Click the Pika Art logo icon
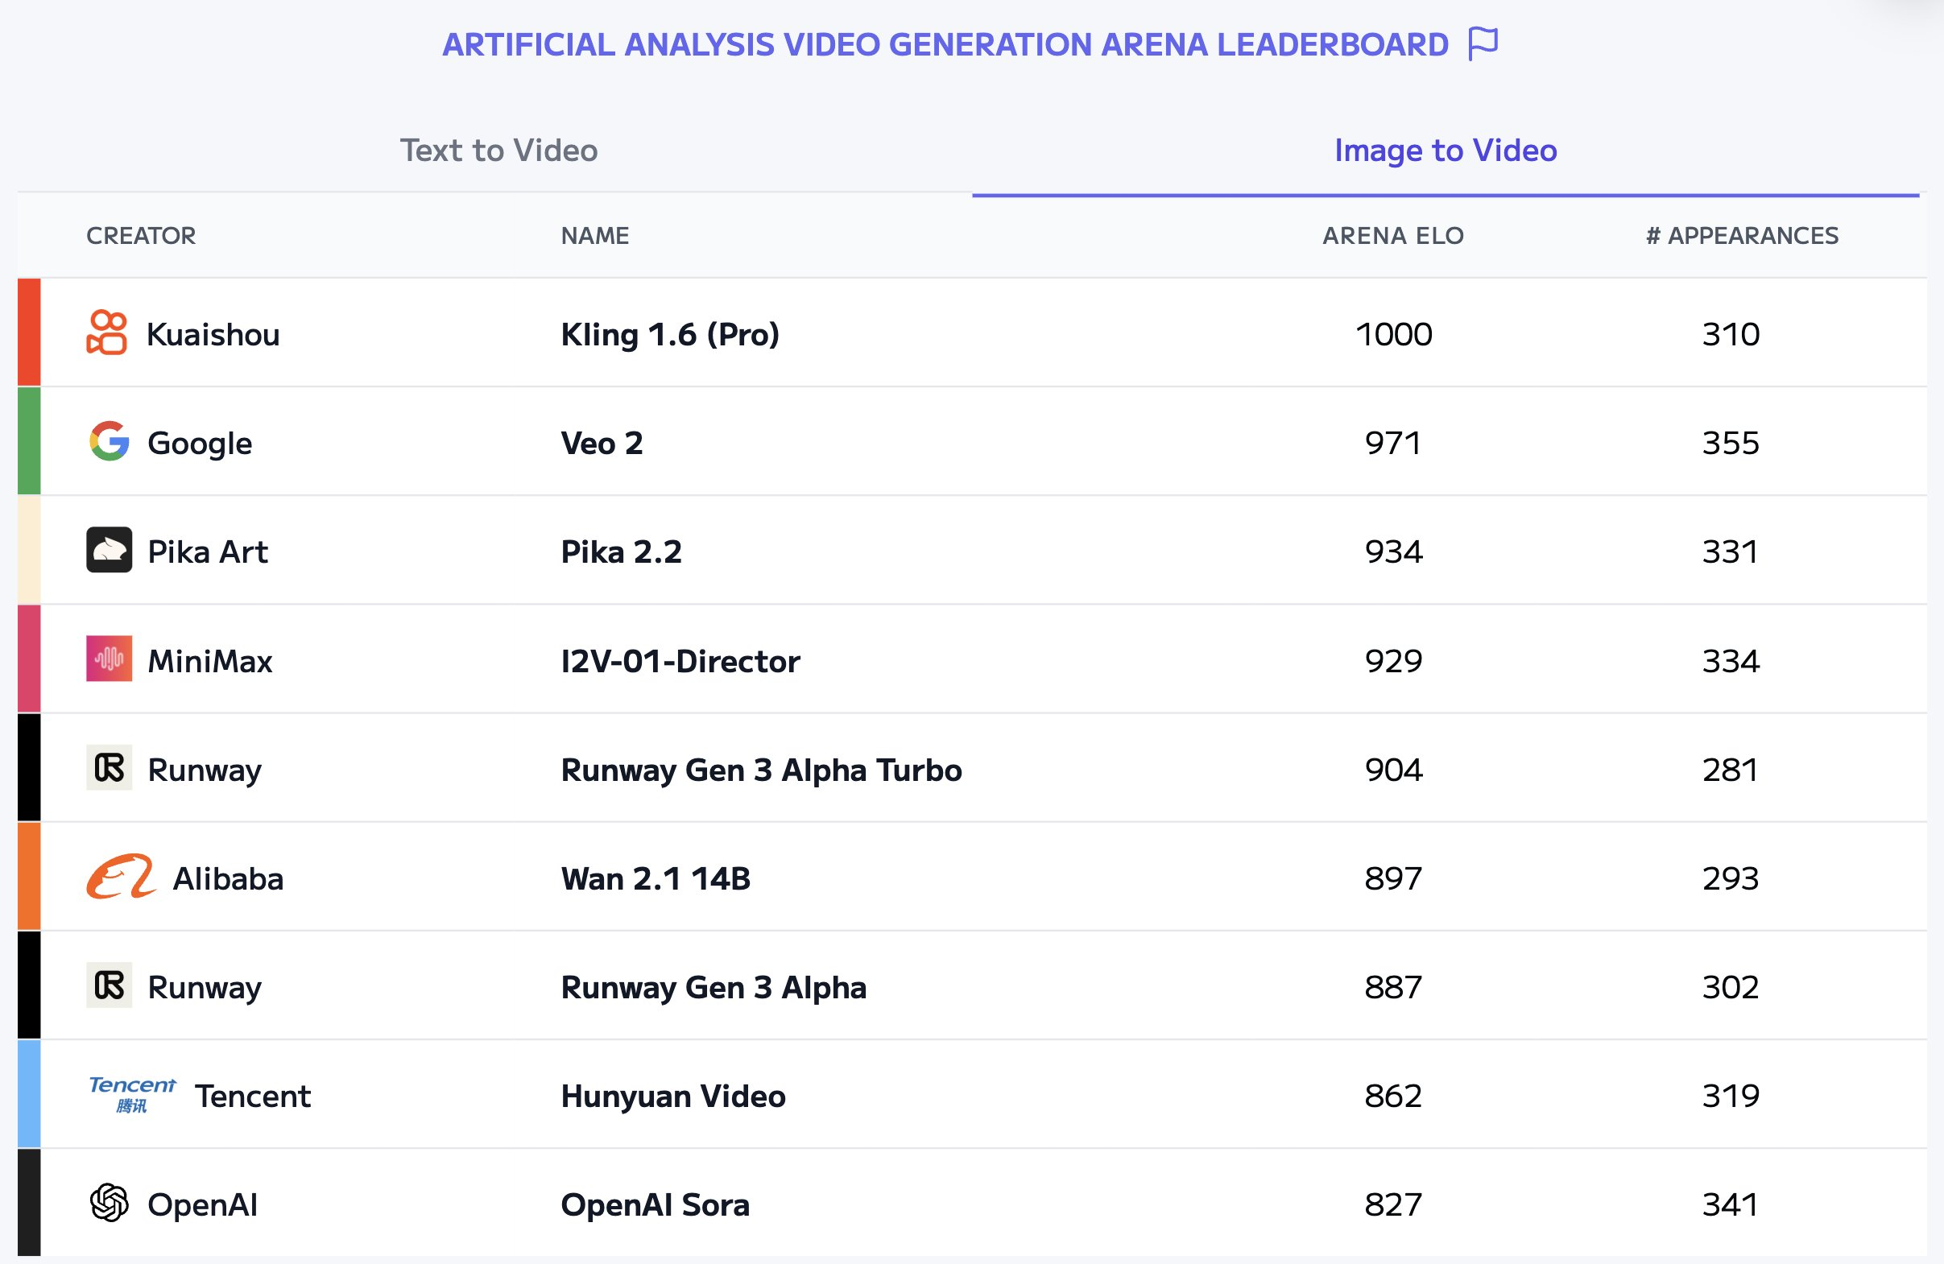 (110, 550)
